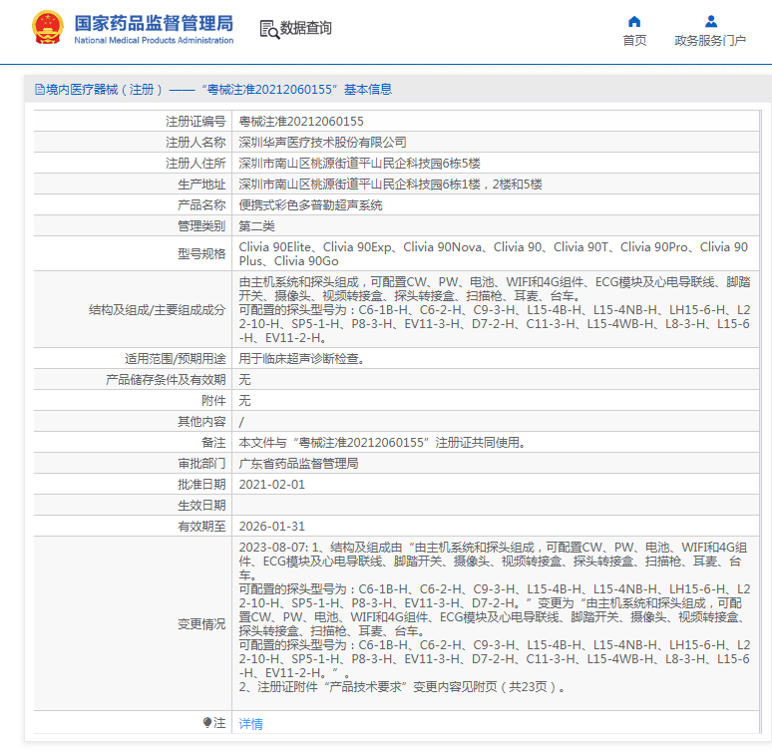772x751 pixels.
Task: Click registrant name 深圳华声医疗技术股份有限公司
Action: pyautogui.click(x=322, y=143)
